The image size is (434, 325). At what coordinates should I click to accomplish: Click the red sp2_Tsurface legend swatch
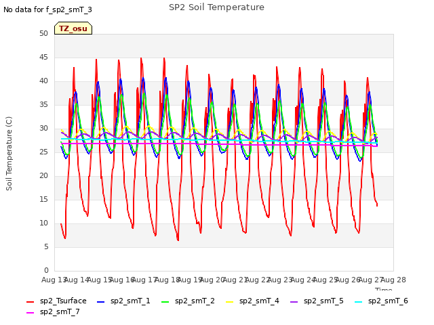(30, 302)
